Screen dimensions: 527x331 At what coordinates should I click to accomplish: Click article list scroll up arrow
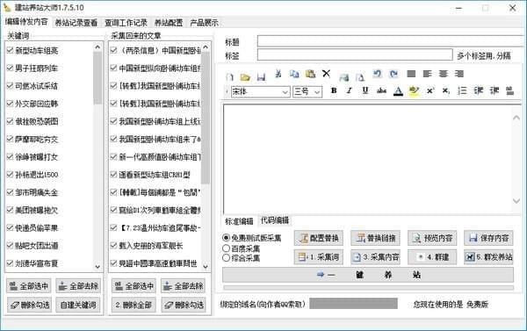pos(206,47)
